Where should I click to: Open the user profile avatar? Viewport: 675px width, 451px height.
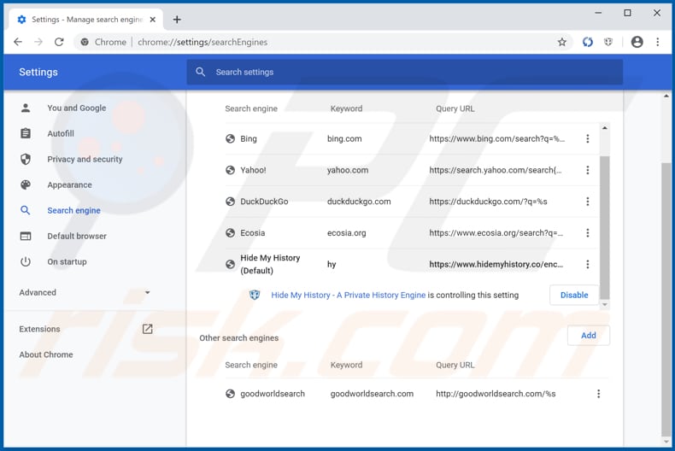637,42
